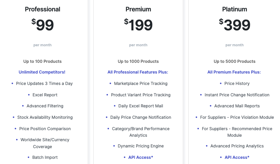Click the Platinum plan heading

(x=234, y=9)
